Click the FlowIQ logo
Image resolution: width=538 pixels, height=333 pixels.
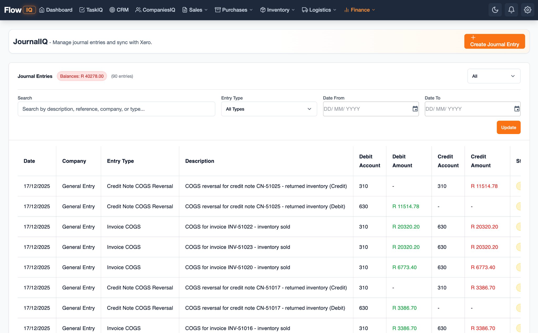[20, 10]
